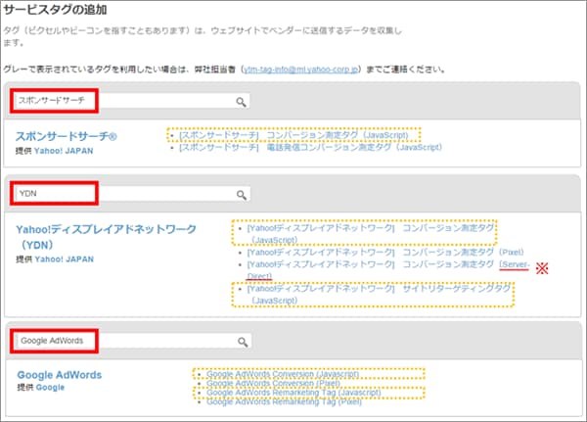Select Google AdWords Conversion (Javascript) tag
This screenshot has width=587, height=422.
pyautogui.click(x=283, y=373)
